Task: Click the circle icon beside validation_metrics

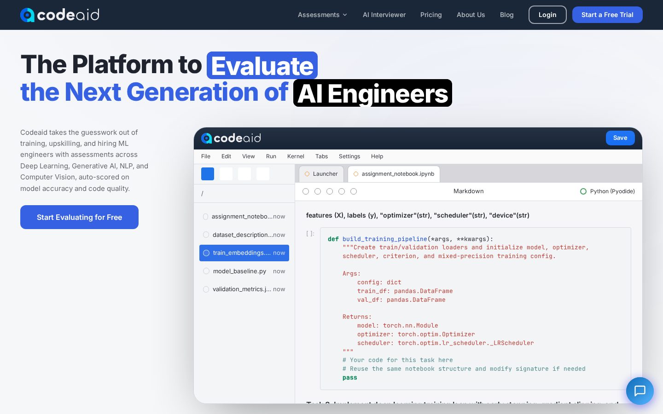Action: (x=206, y=289)
